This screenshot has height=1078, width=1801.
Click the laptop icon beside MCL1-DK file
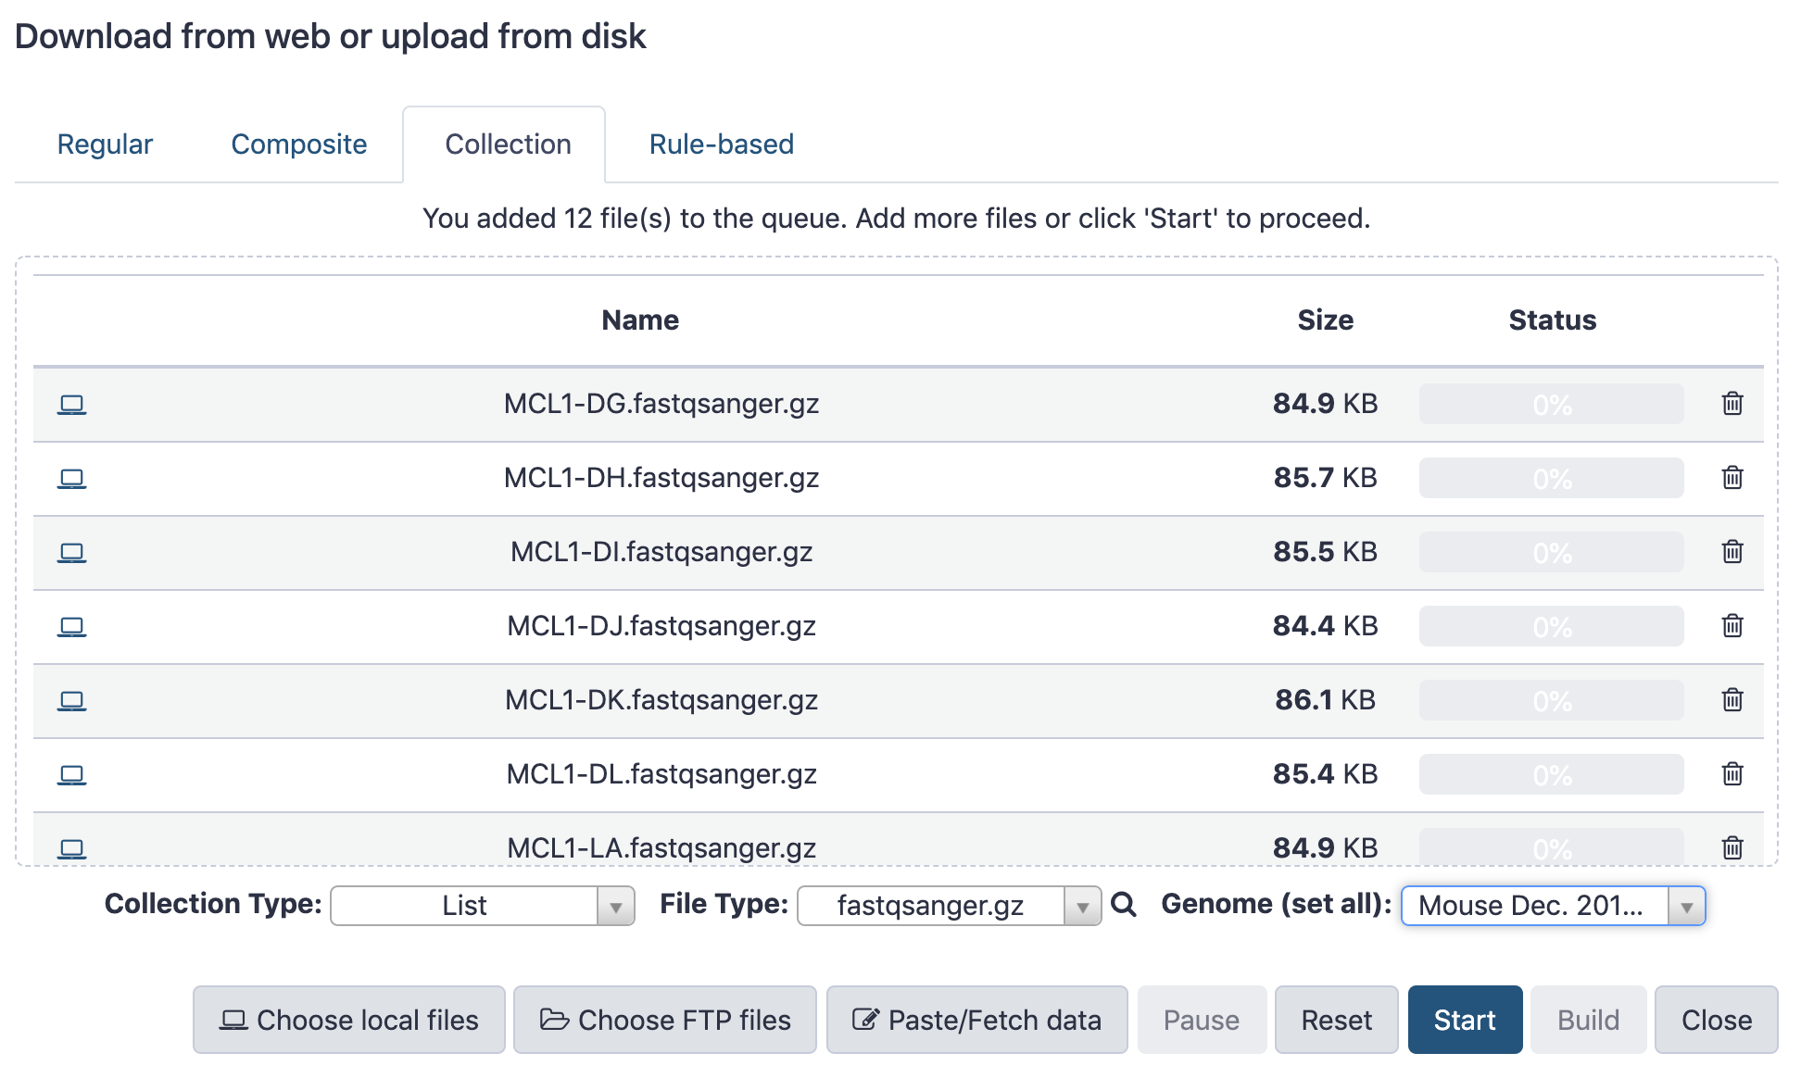pyautogui.click(x=72, y=701)
